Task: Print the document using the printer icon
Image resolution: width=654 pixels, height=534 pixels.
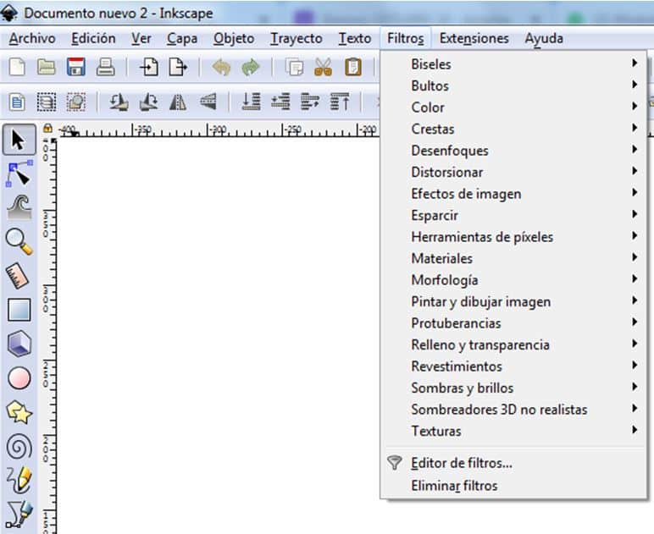Action: pos(106,67)
